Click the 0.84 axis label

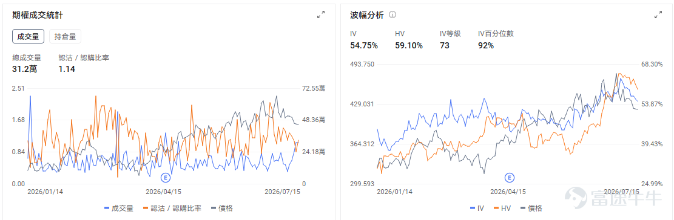pyautogui.click(x=19, y=152)
